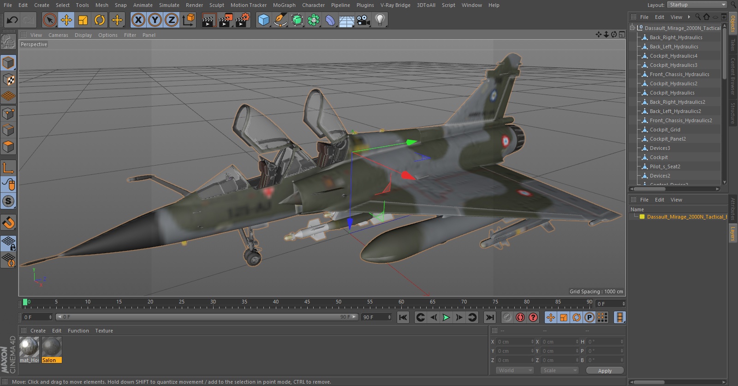Screen dimensions: 738x386
Task: Click frame 45 on the timeline ruler
Action: (307, 304)
